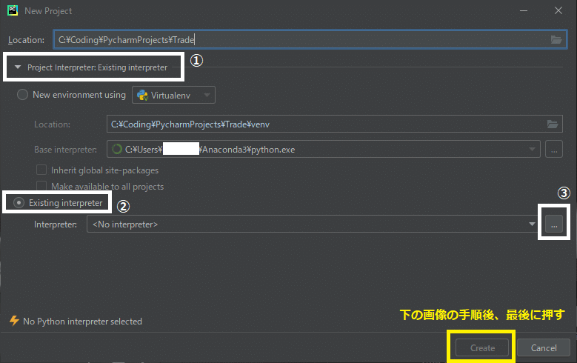This screenshot has width=577, height=363.
Task: Click the lightning warning icon by No Python interpreter
Action: coord(14,321)
